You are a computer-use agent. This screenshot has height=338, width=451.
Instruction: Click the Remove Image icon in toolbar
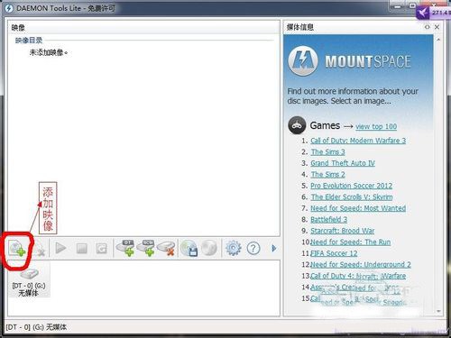[x=40, y=249]
